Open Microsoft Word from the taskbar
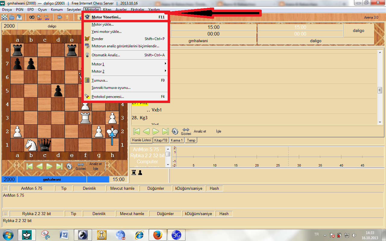386x241 pixels. 64,235
